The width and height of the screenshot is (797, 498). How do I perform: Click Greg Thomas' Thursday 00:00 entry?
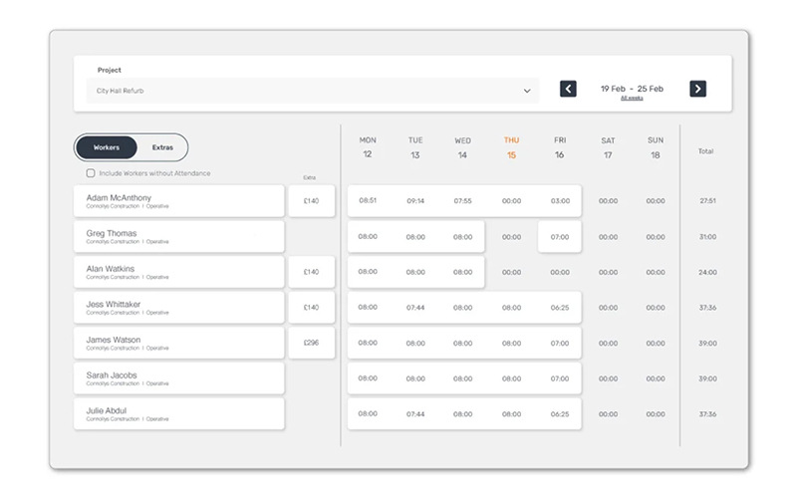[511, 237]
